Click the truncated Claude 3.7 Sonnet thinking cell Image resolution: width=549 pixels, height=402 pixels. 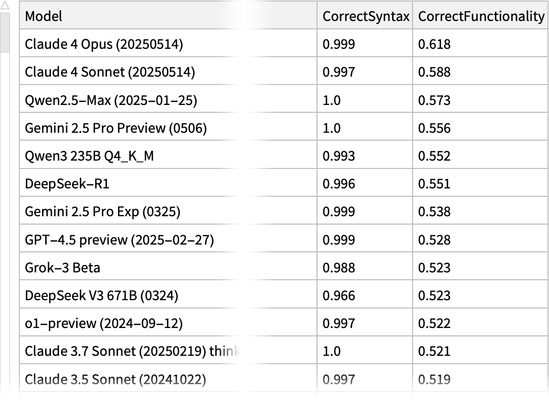click(x=133, y=351)
